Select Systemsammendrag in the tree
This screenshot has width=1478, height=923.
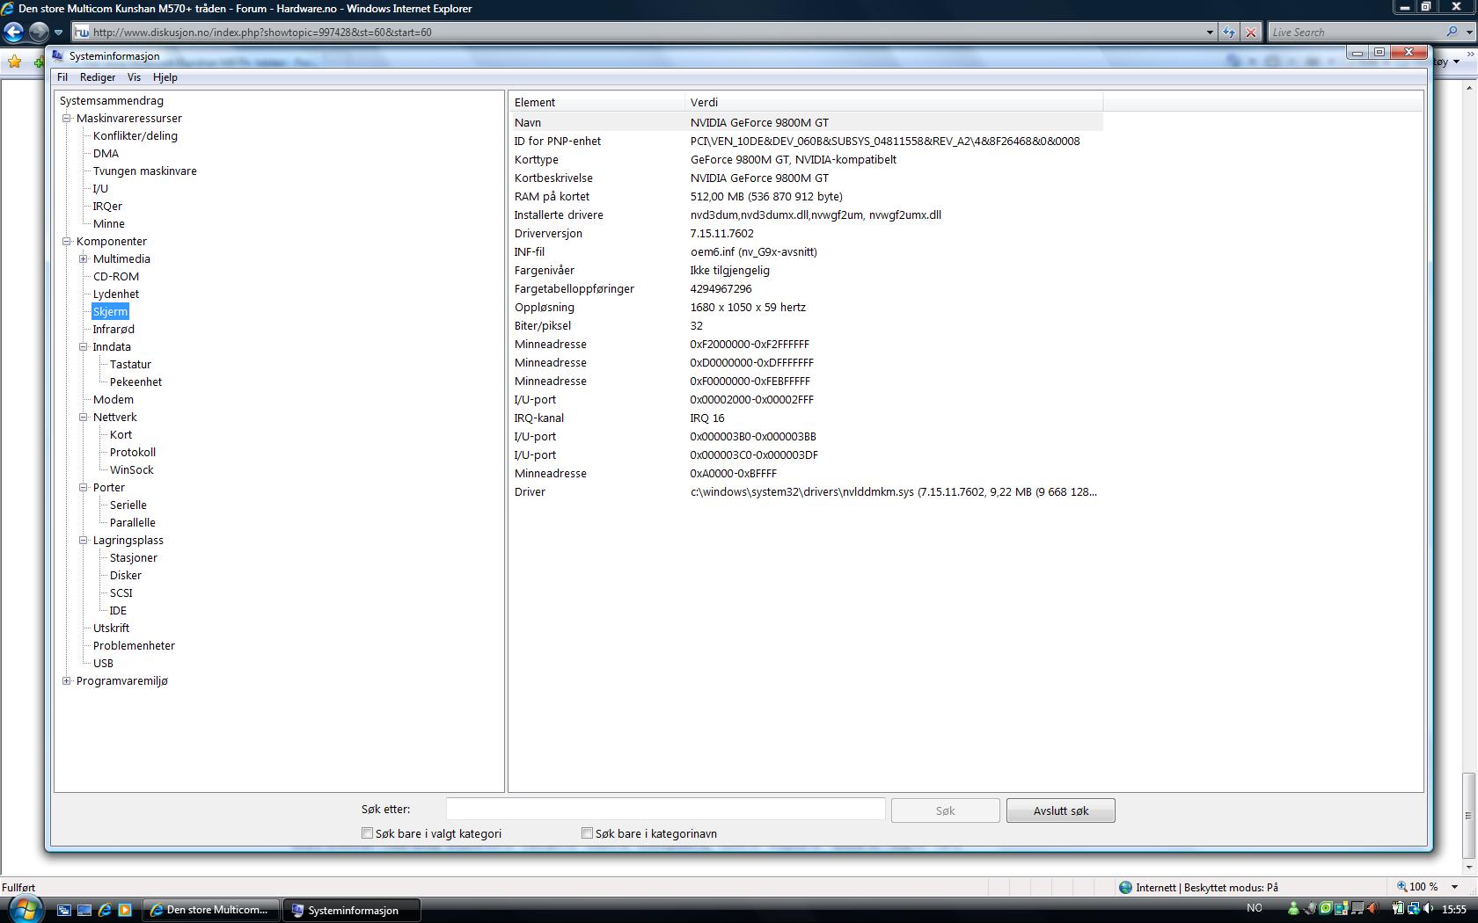(x=112, y=101)
